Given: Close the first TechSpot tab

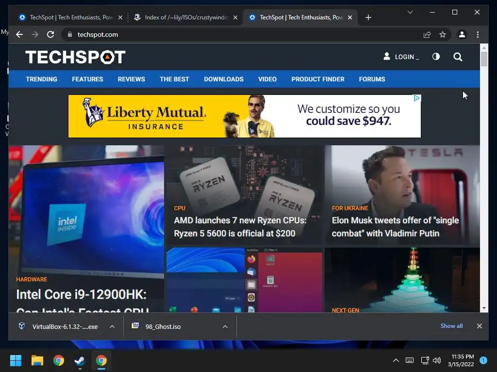Looking at the screenshot, I should tap(120, 17).
